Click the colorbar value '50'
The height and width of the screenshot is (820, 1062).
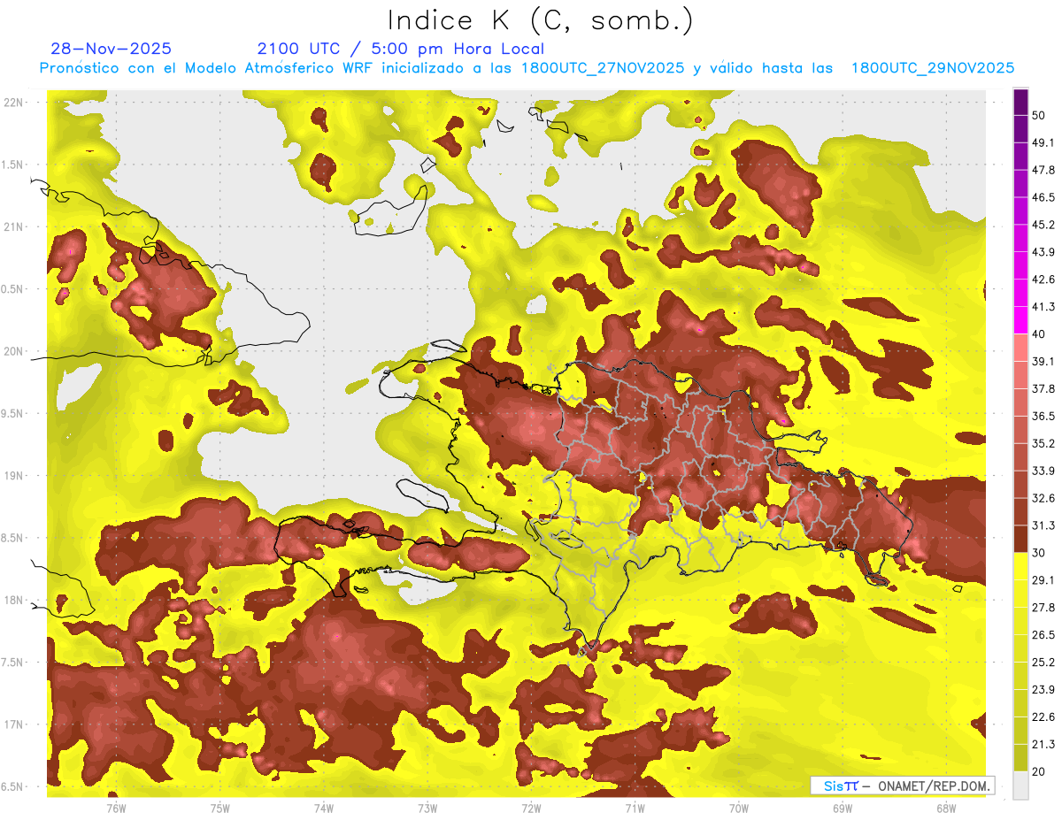(1039, 115)
